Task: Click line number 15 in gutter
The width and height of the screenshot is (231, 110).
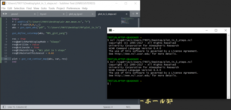Action: [6, 59]
